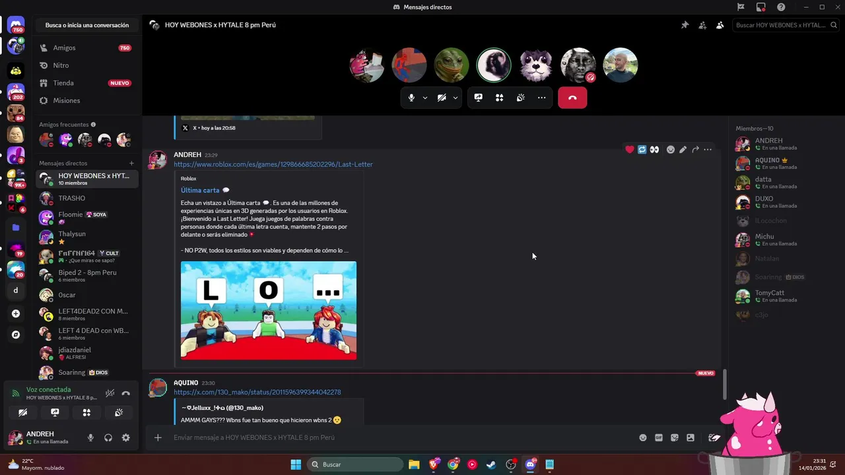The height and width of the screenshot is (475, 845).
Task: Open x.com 130_mako status link
Action: 257,392
